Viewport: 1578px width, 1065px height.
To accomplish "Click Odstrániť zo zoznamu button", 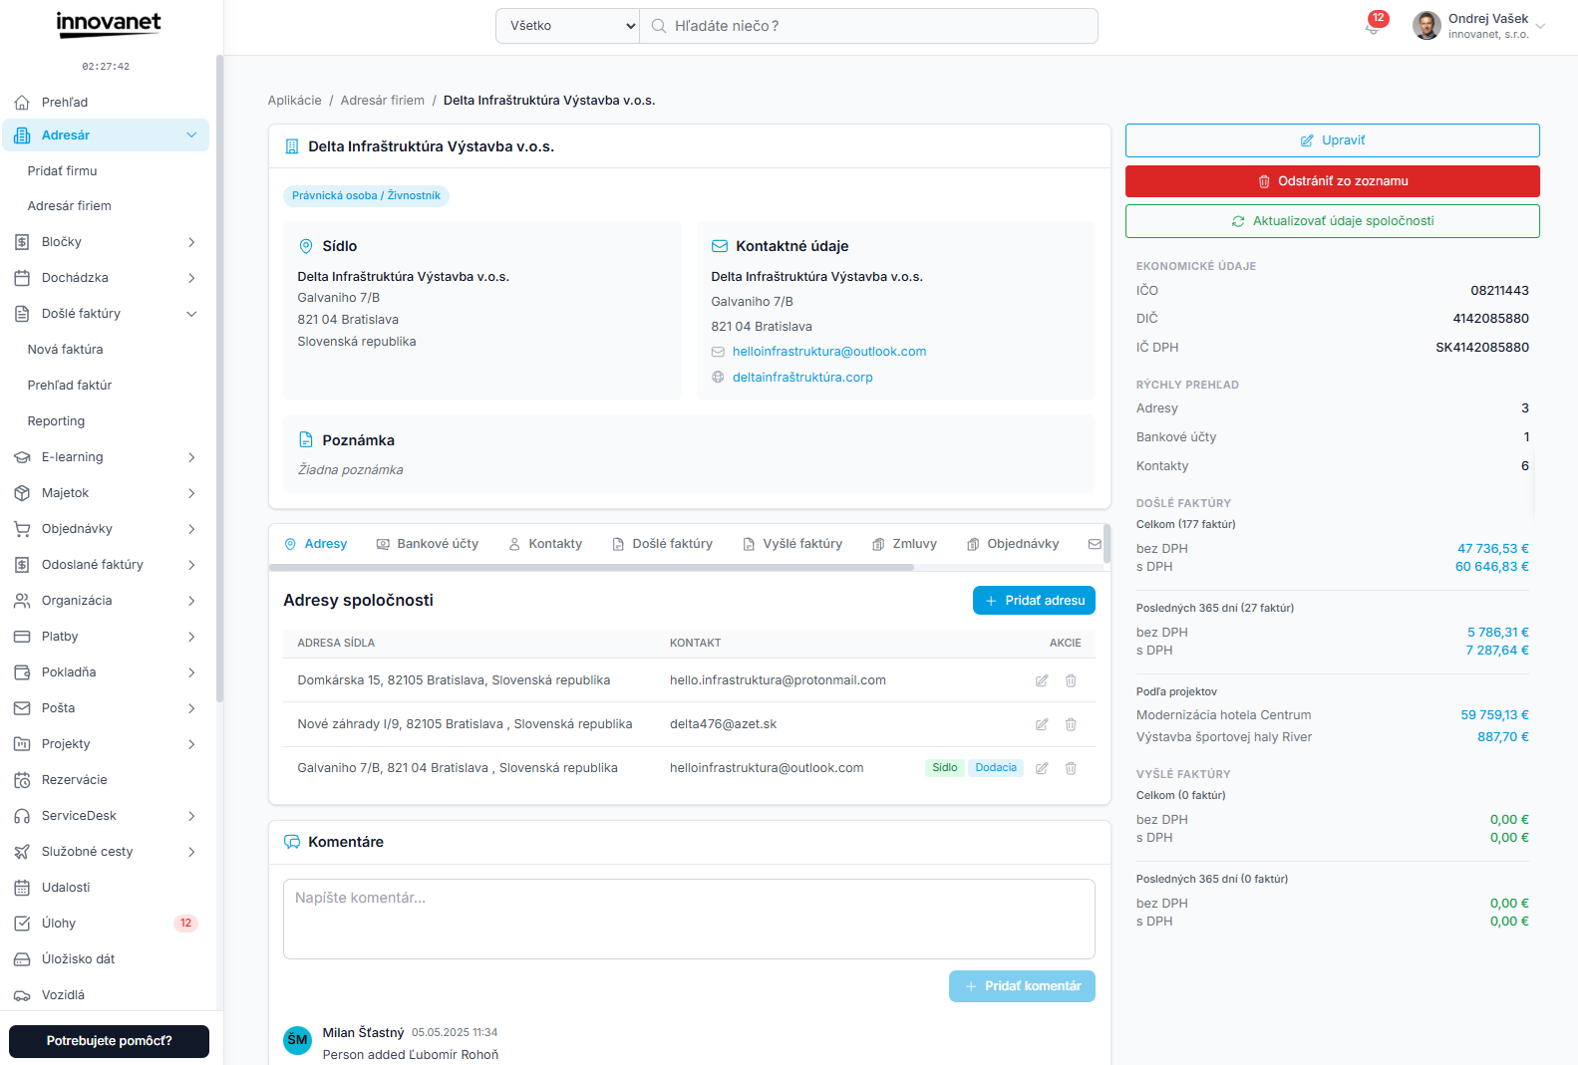I will (1332, 181).
